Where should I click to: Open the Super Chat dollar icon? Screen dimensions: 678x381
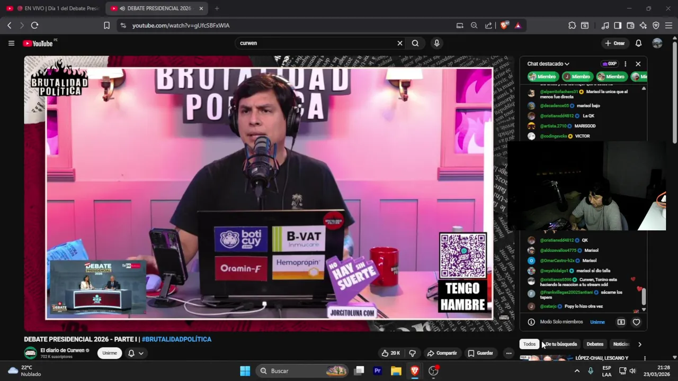tap(621, 322)
